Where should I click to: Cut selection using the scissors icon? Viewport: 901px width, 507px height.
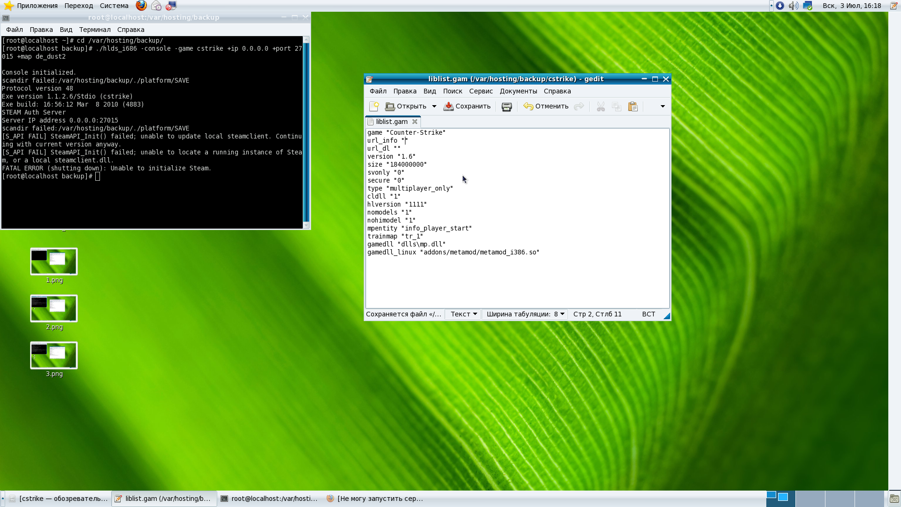(601, 107)
